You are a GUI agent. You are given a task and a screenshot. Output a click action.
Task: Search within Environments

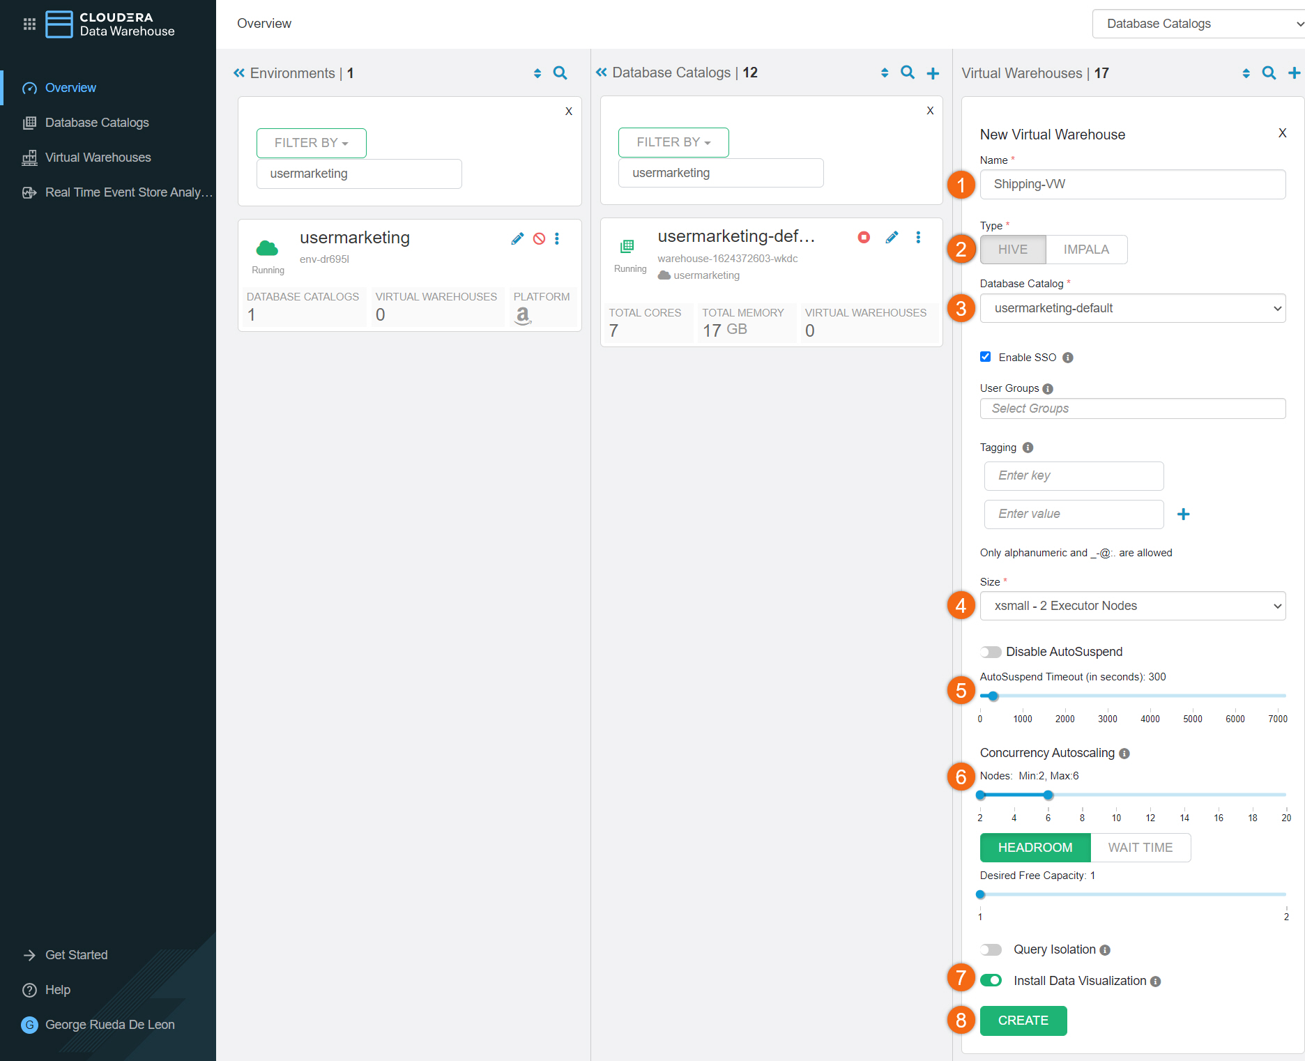(x=560, y=73)
